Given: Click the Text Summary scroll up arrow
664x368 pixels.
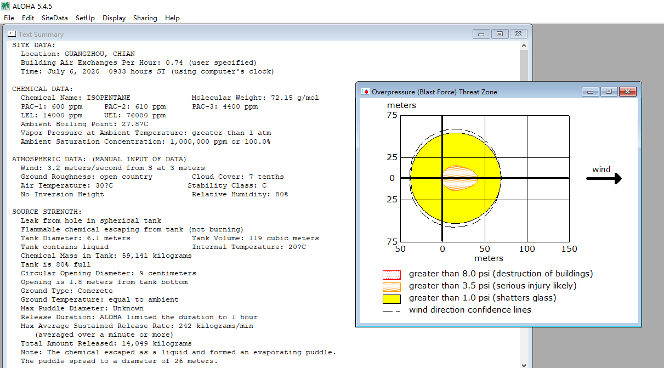Looking at the screenshot, I should [524, 46].
